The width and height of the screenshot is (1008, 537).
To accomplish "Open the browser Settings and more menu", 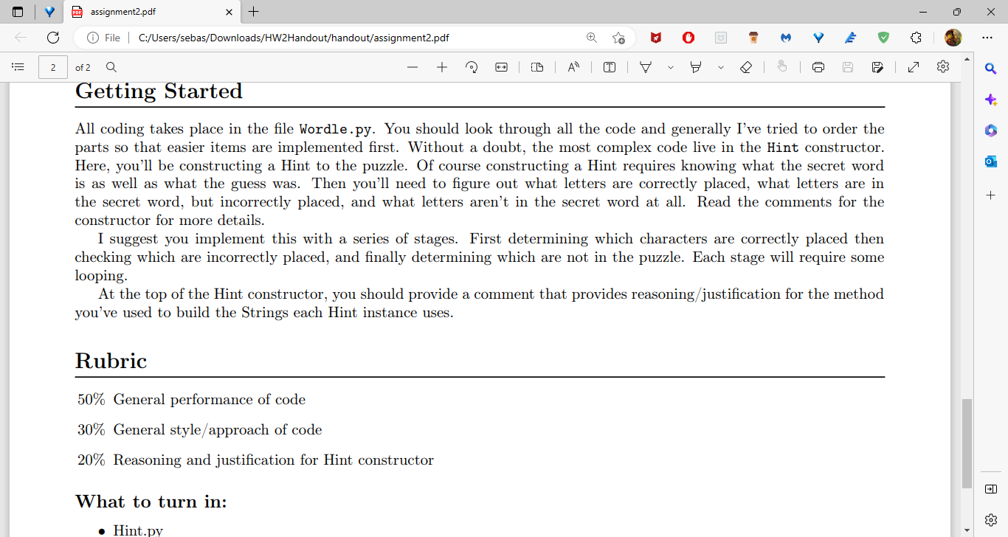I will 989,38.
